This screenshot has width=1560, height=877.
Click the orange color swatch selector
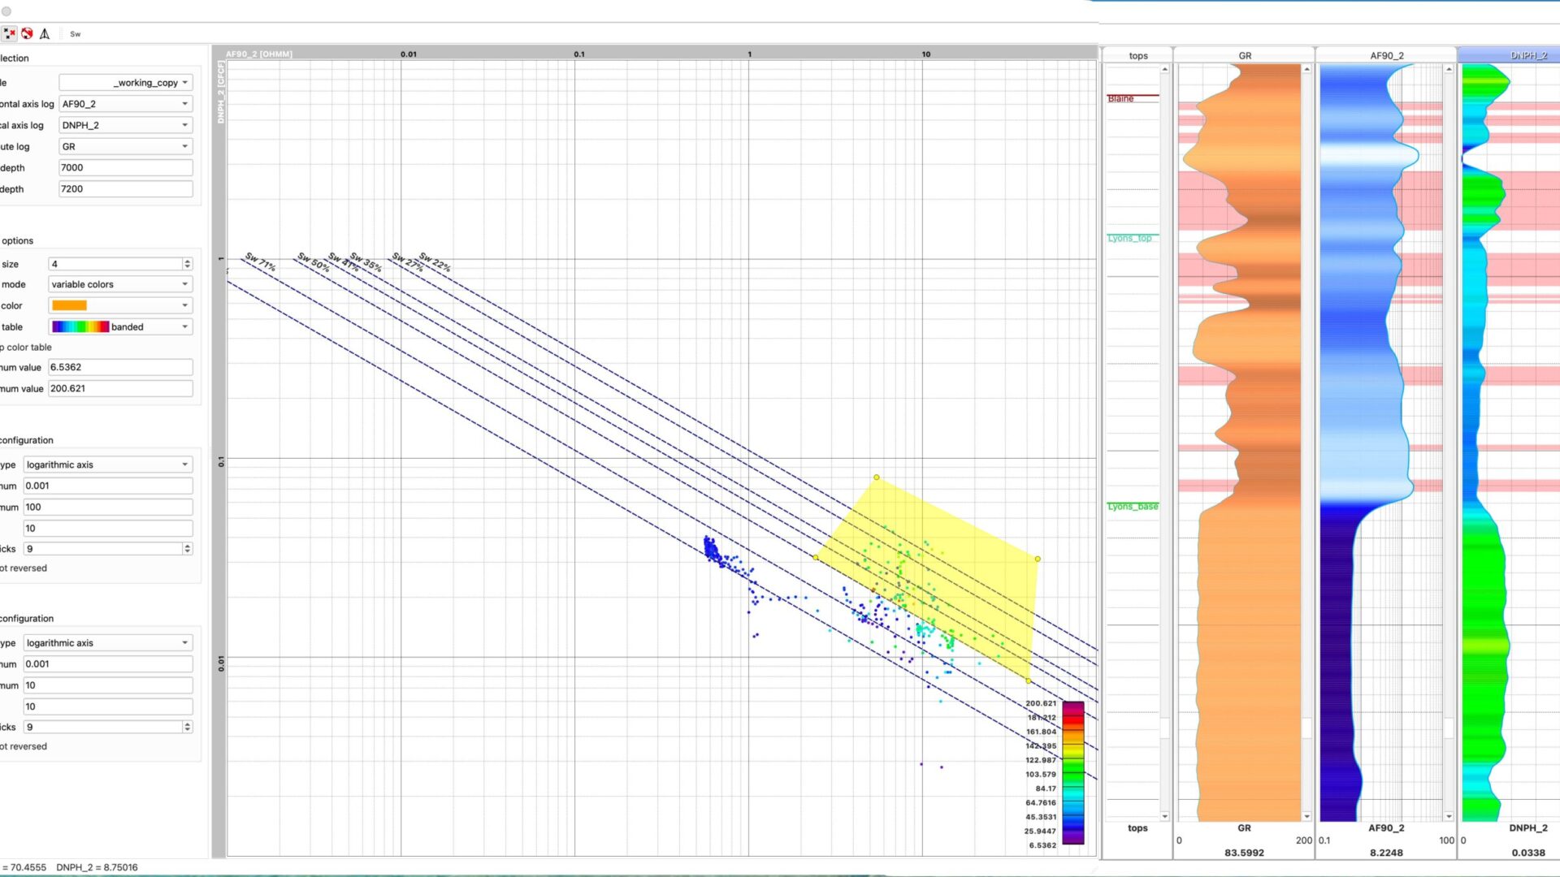(119, 305)
